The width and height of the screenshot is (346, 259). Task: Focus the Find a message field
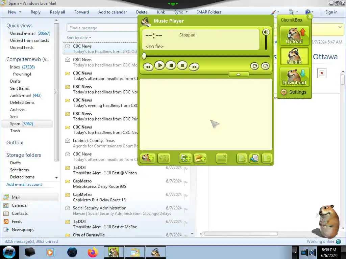[102, 28]
